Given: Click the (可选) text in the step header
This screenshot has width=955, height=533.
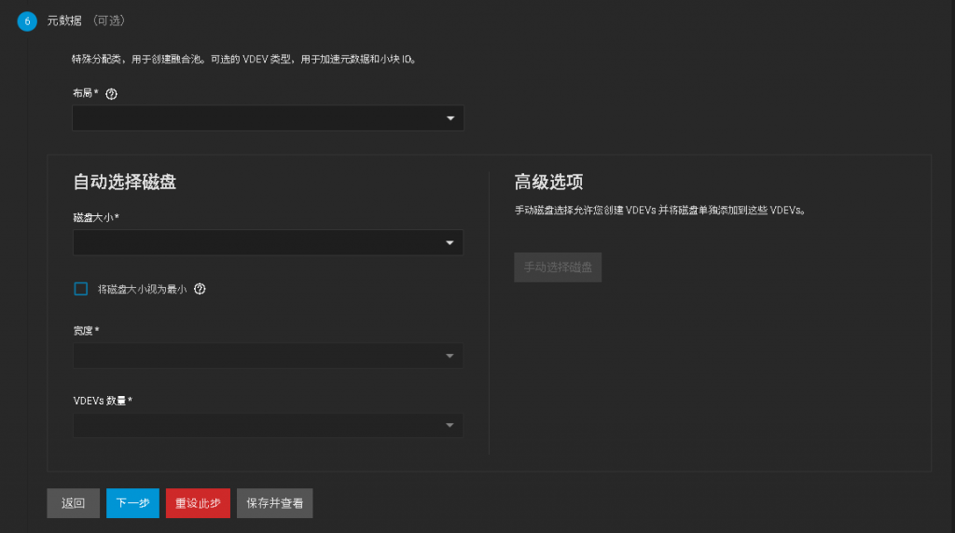Looking at the screenshot, I should pyautogui.click(x=109, y=20).
